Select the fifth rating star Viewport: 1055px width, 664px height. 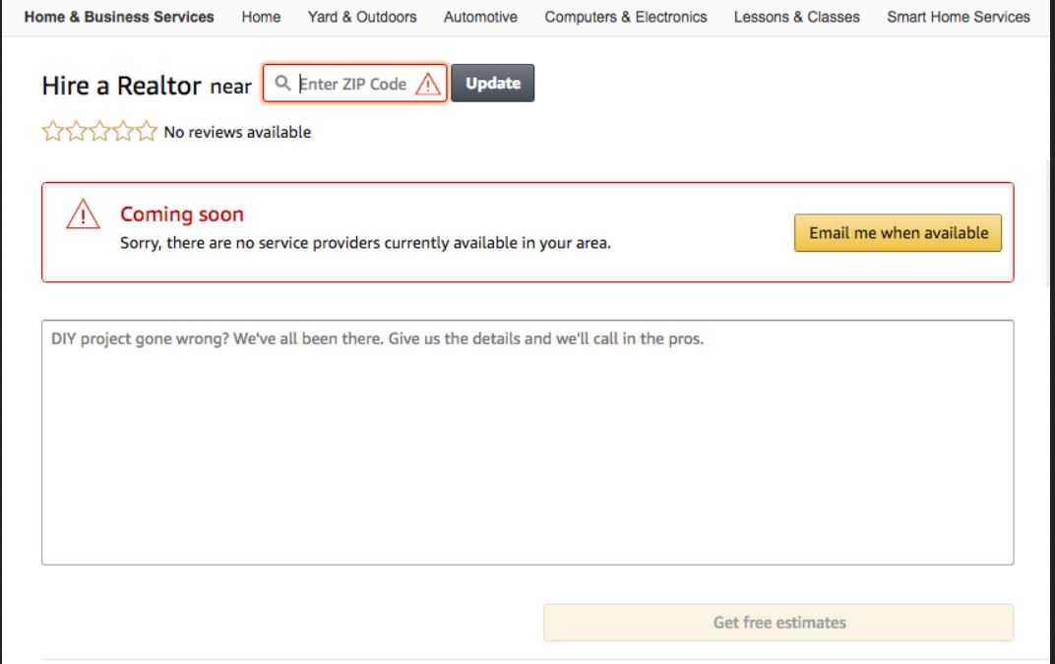(146, 131)
